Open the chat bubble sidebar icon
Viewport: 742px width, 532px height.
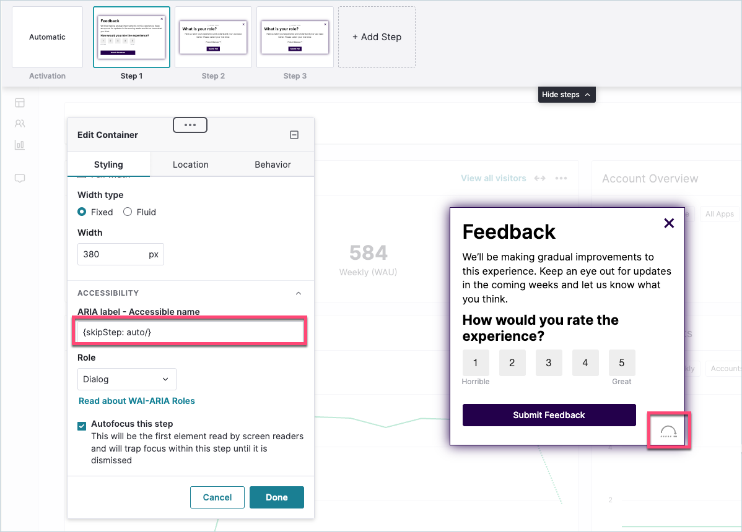tap(20, 178)
